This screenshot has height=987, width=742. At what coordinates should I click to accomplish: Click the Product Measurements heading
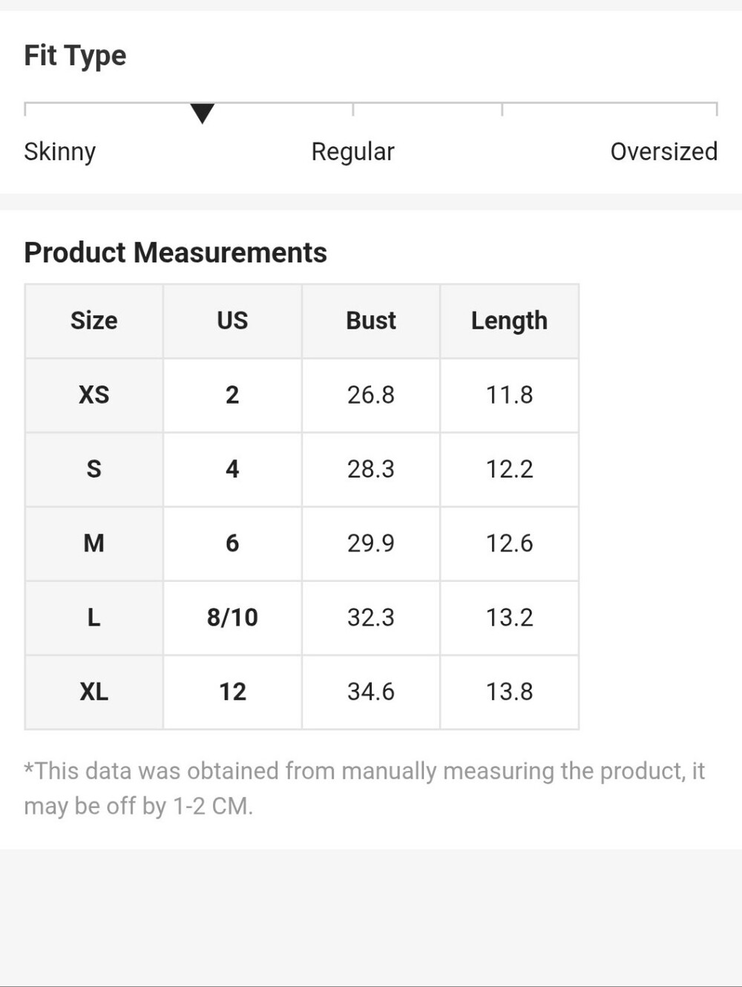pos(176,252)
